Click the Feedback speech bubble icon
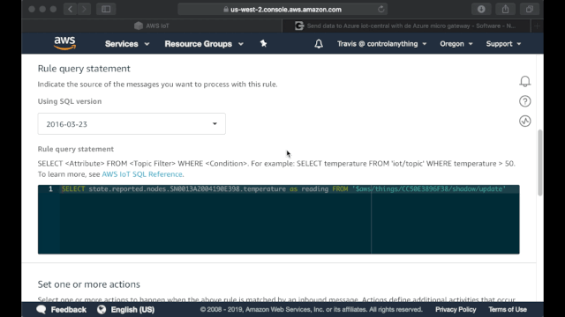Viewport: 565px width, 317px height. click(41, 309)
